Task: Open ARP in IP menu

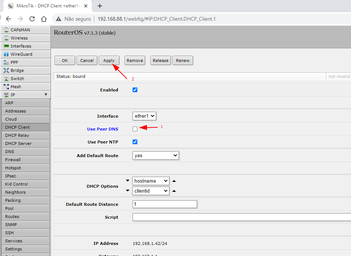Action: 25,103
